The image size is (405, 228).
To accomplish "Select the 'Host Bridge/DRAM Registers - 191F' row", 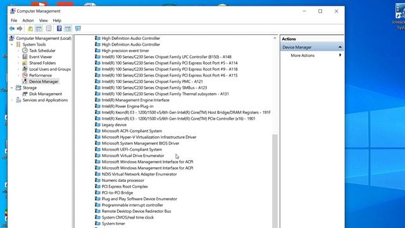I will (x=186, y=112).
